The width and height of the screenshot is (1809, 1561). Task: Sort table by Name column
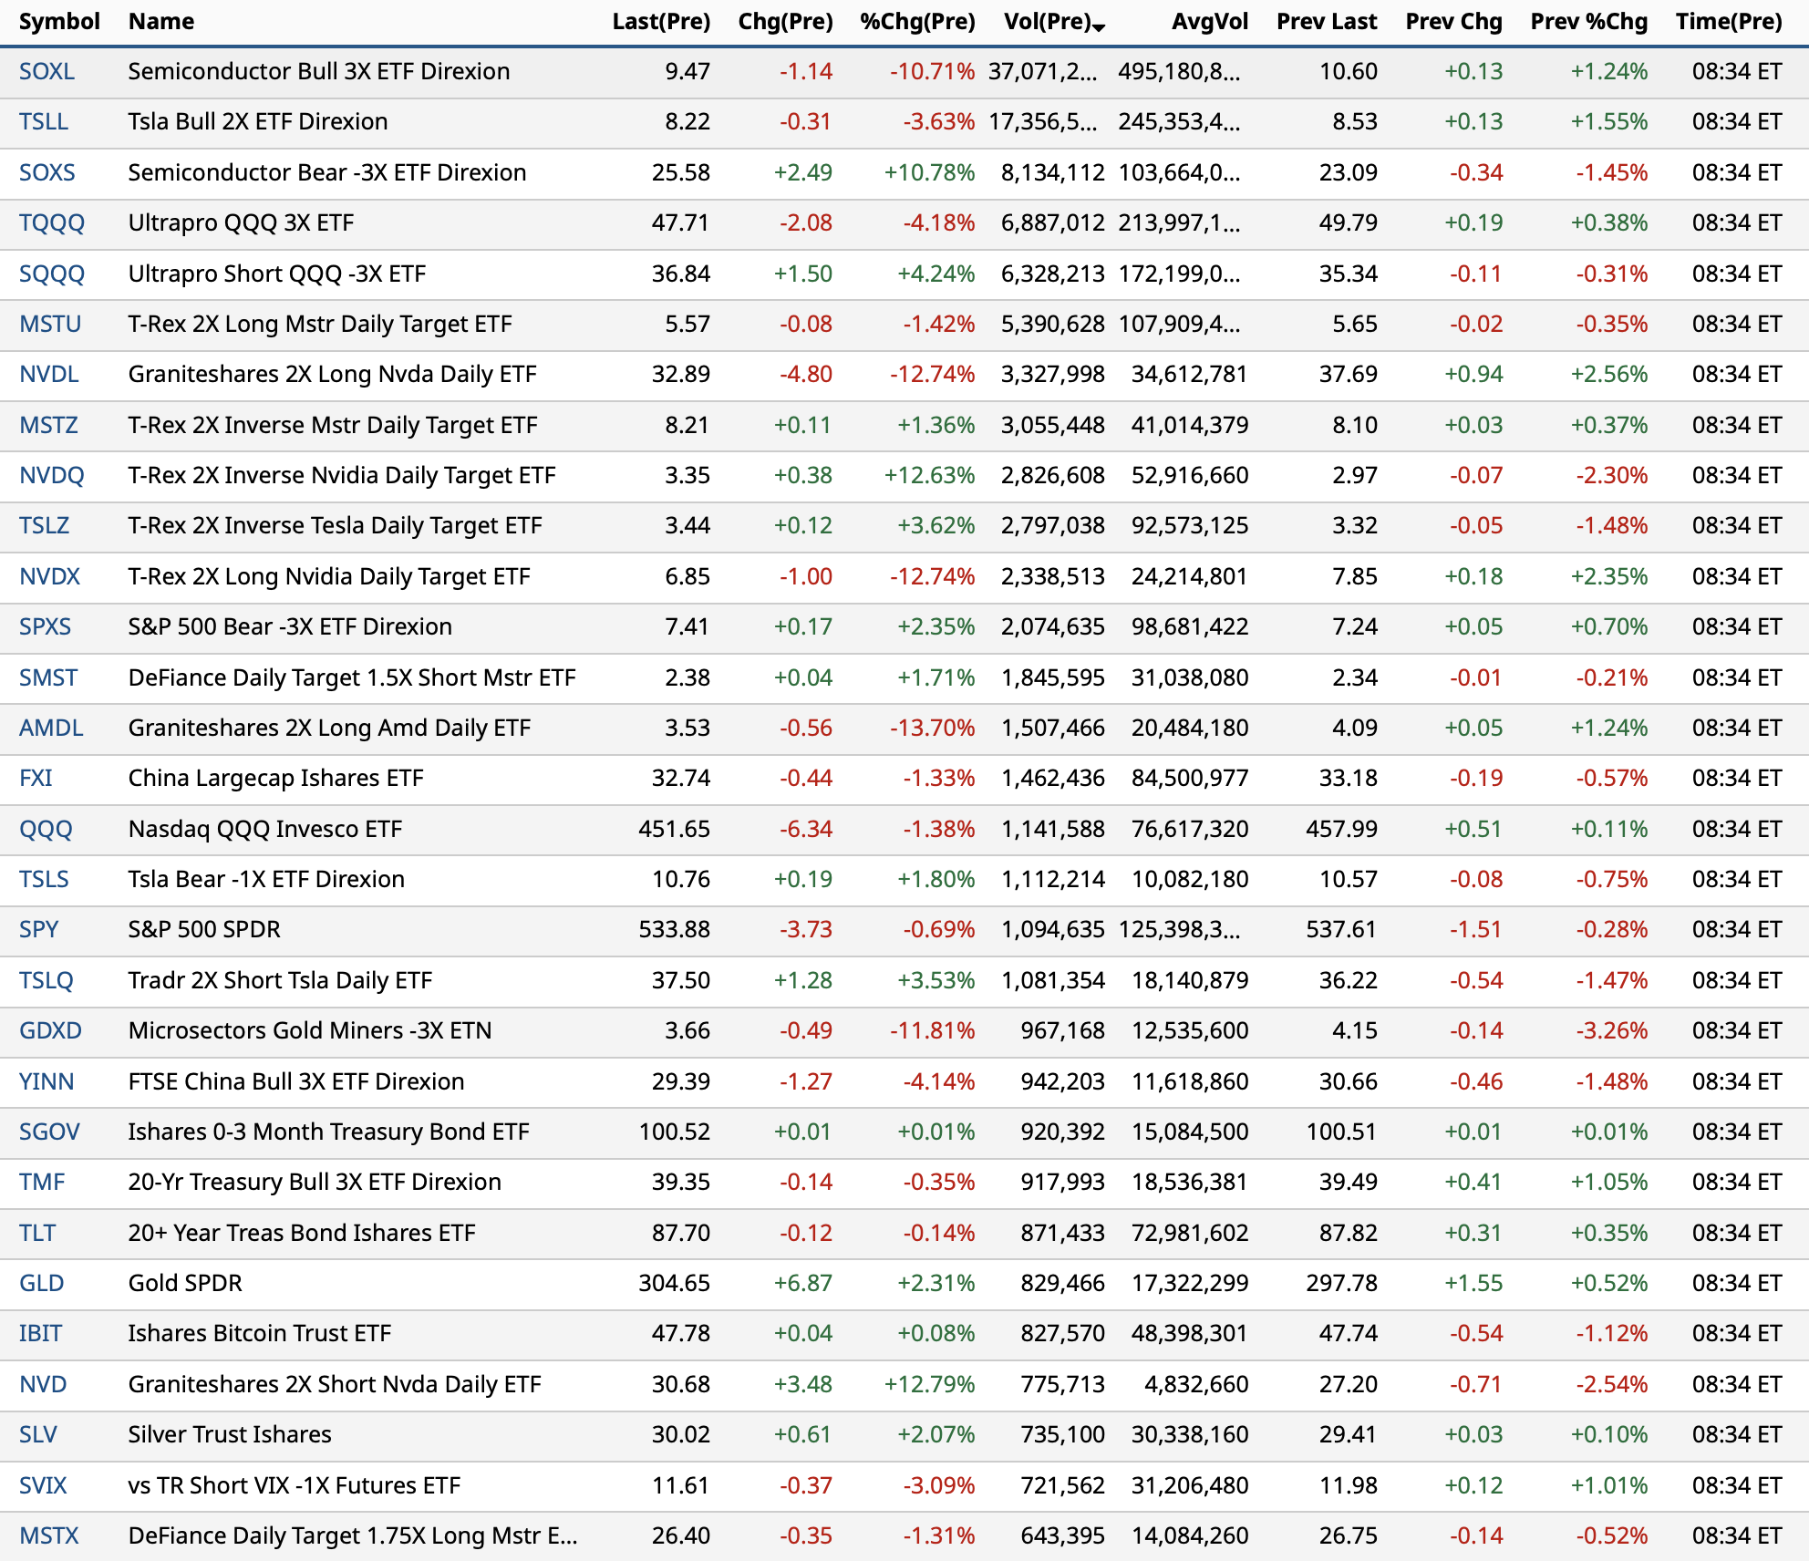pyautogui.click(x=160, y=21)
